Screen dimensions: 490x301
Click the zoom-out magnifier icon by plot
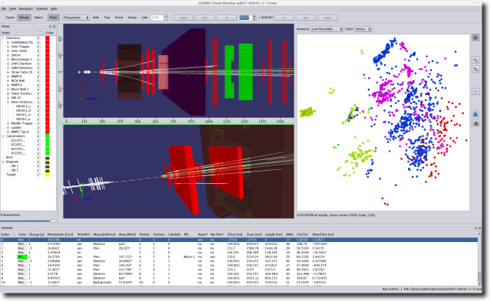click(x=475, y=69)
